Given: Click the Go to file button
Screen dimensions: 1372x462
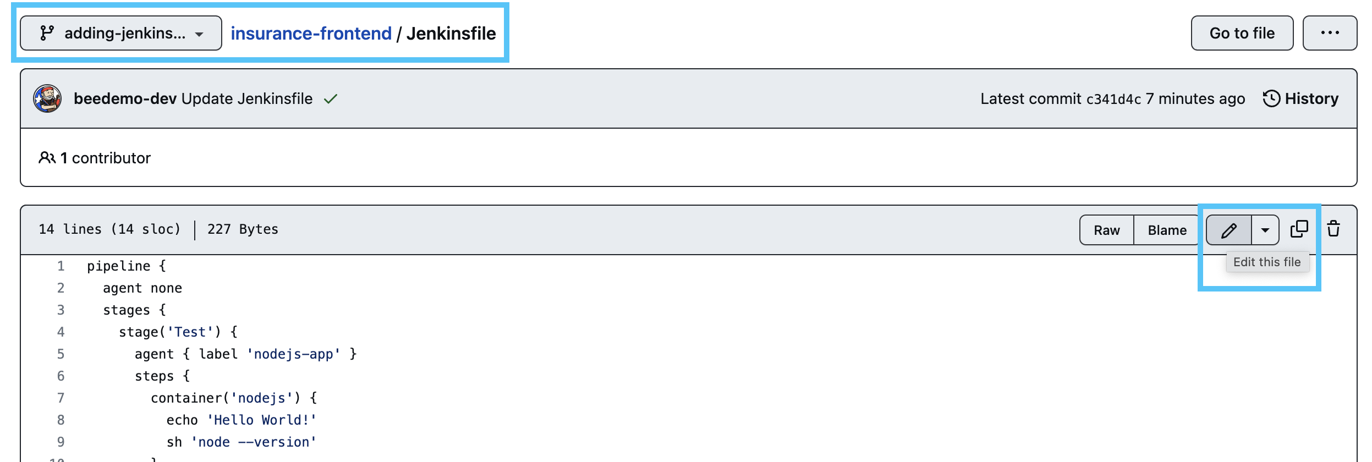Looking at the screenshot, I should coord(1242,33).
